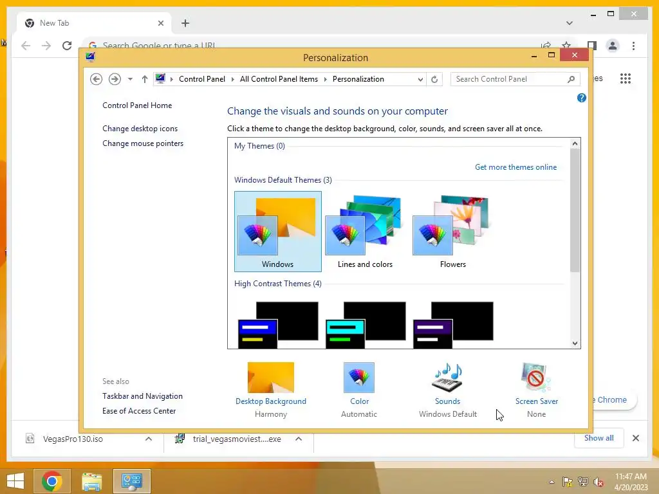
Task: Open Chrome profile avatar icon
Action: tap(613, 46)
